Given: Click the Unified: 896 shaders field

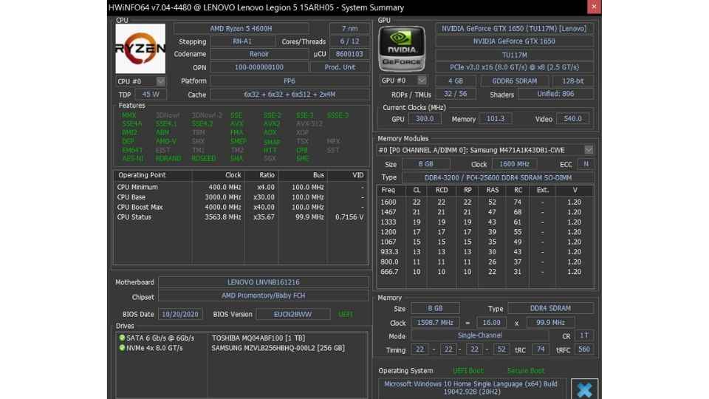Looking at the screenshot, I should pyautogui.click(x=555, y=94).
